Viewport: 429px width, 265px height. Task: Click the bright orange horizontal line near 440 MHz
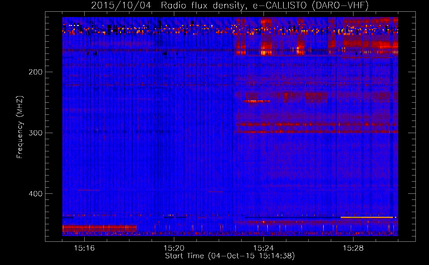tap(367, 217)
